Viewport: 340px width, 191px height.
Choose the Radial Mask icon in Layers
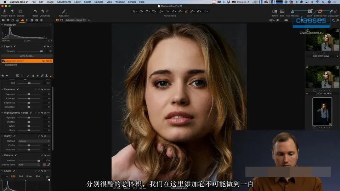(38, 76)
